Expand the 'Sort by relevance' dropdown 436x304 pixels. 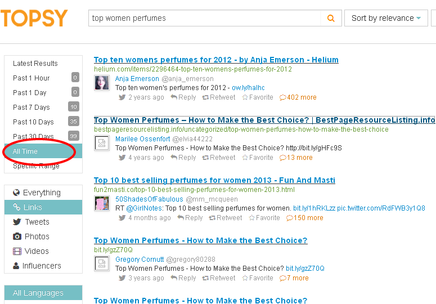tap(385, 18)
